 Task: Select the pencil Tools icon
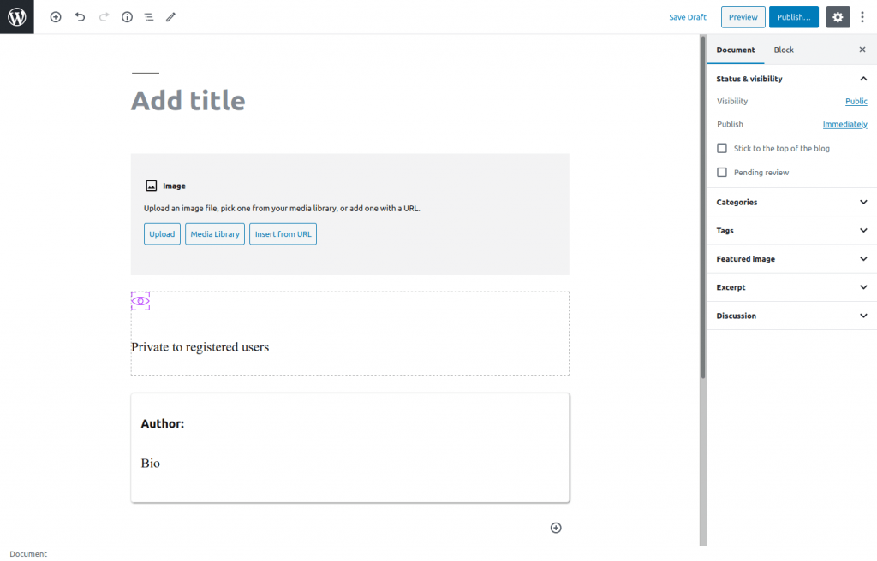tap(170, 17)
